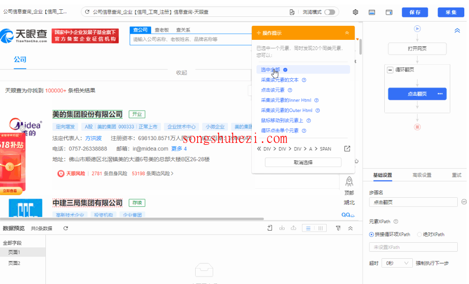
Task: Select A in the element path breadcrumb
Action: [310, 149]
